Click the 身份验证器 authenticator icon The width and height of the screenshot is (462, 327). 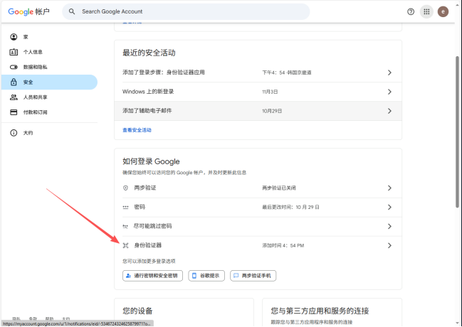click(x=125, y=245)
